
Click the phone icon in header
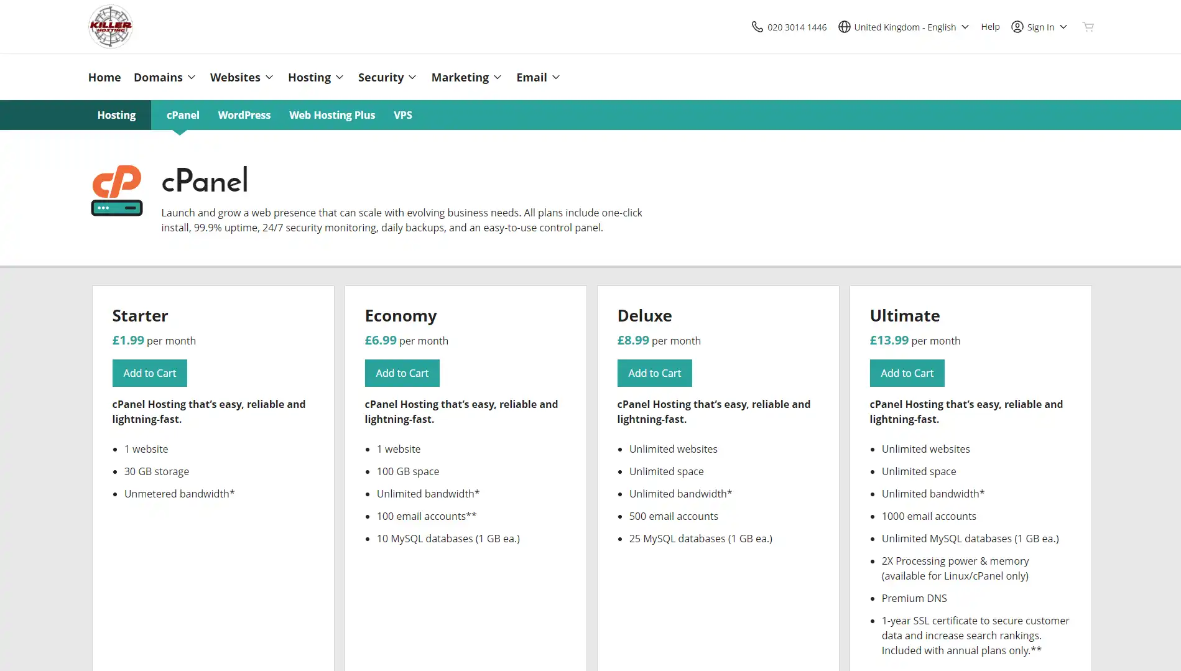(757, 27)
